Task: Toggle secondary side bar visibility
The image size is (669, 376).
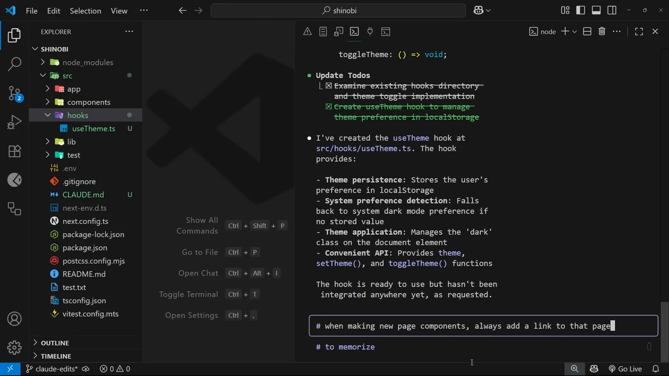Action: click(x=612, y=10)
